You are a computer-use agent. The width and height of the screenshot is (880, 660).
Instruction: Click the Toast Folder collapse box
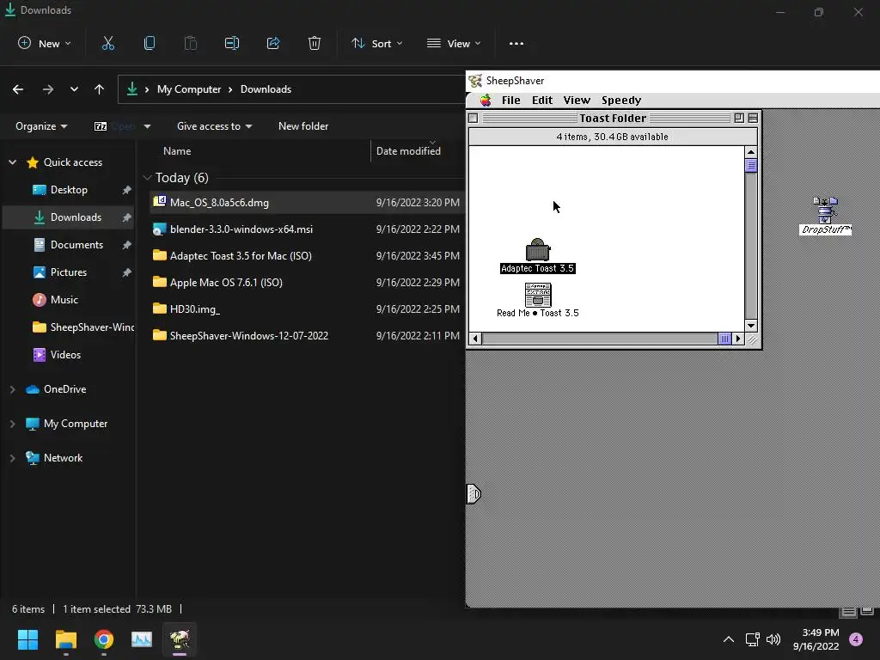(x=753, y=118)
